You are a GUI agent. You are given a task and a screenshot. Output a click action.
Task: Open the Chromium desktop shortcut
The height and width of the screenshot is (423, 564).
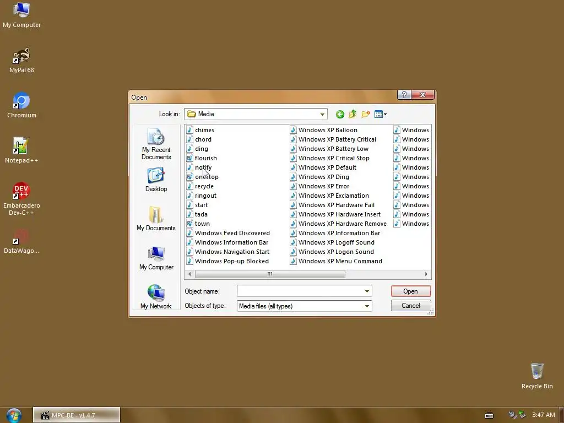tap(21, 105)
